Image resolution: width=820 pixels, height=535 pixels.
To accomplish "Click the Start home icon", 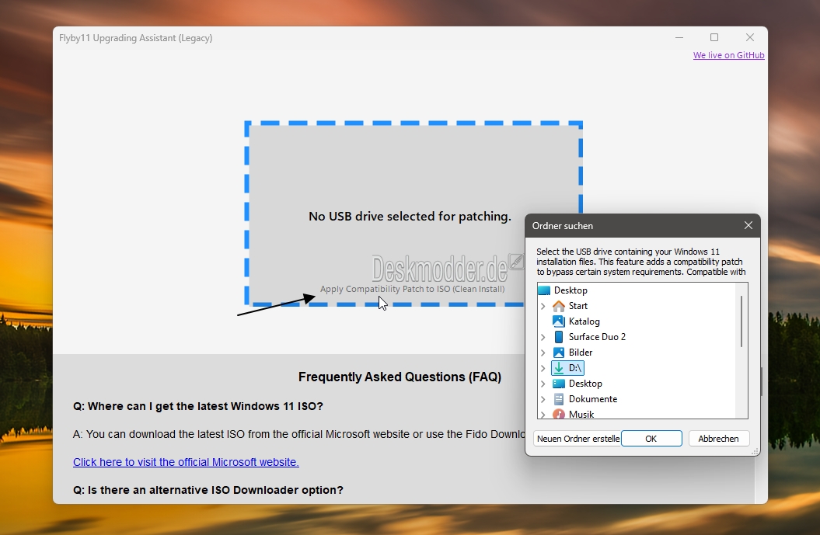I will 559,306.
